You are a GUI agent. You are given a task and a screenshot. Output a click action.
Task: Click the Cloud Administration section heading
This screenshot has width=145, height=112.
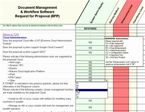coord(15,38)
